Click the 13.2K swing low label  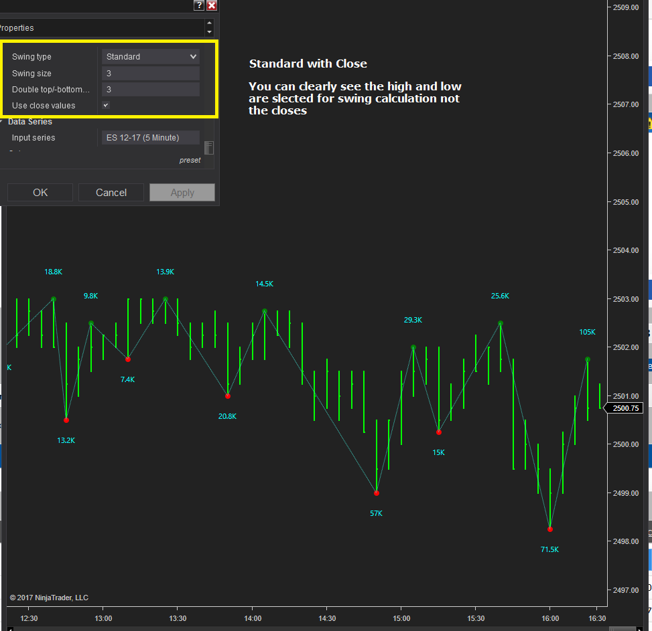pos(66,440)
